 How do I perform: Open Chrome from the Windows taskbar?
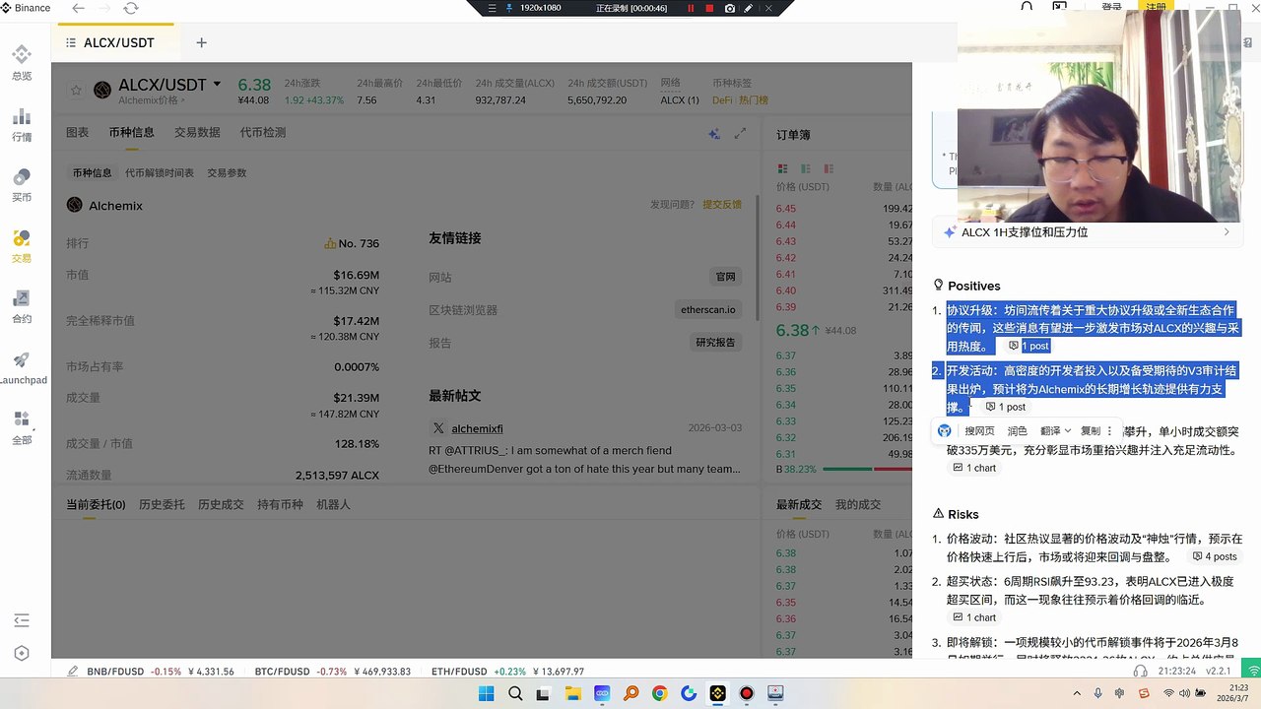tap(659, 693)
